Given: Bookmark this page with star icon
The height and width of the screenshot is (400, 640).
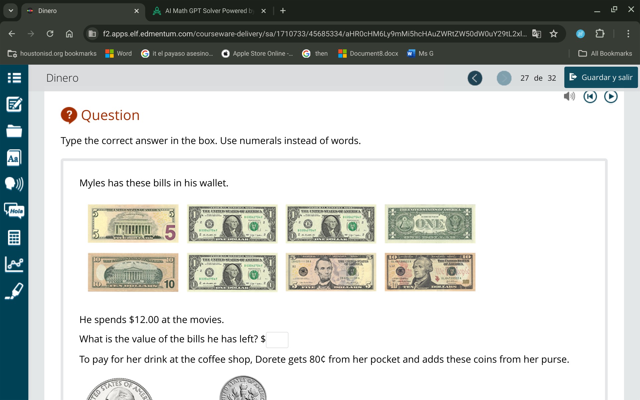Looking at the screenshot, I should tap(554, 34).
